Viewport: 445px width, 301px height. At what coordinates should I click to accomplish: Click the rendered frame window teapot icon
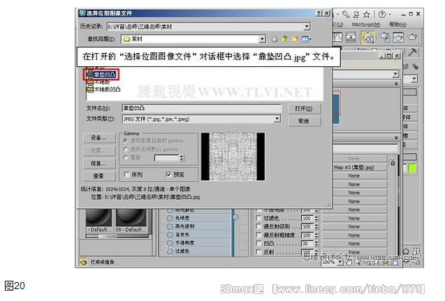tap(398, 37)
